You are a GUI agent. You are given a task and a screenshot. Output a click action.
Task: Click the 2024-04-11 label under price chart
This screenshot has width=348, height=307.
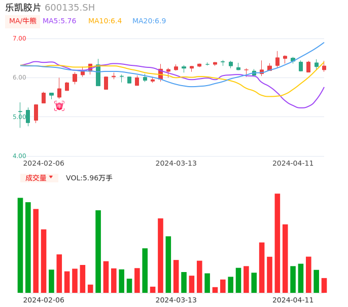293,163
